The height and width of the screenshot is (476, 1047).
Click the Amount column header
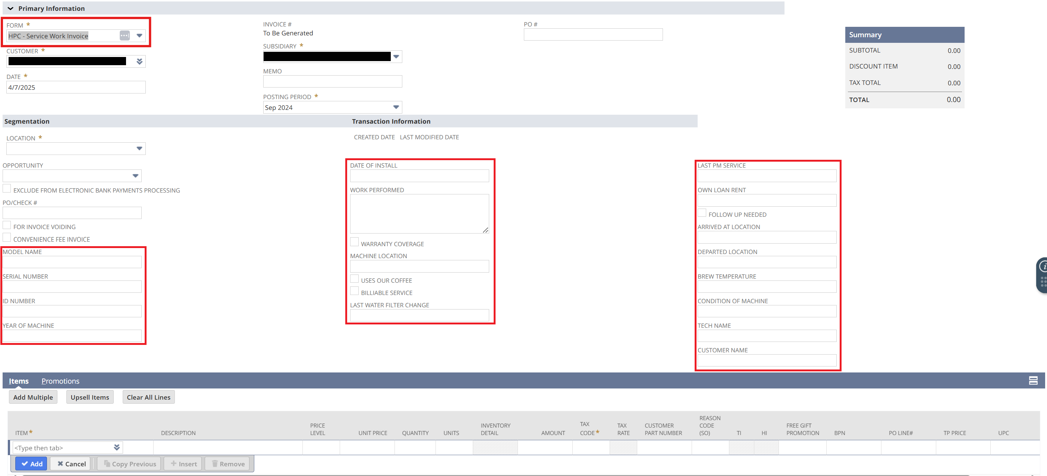(553, 433)
